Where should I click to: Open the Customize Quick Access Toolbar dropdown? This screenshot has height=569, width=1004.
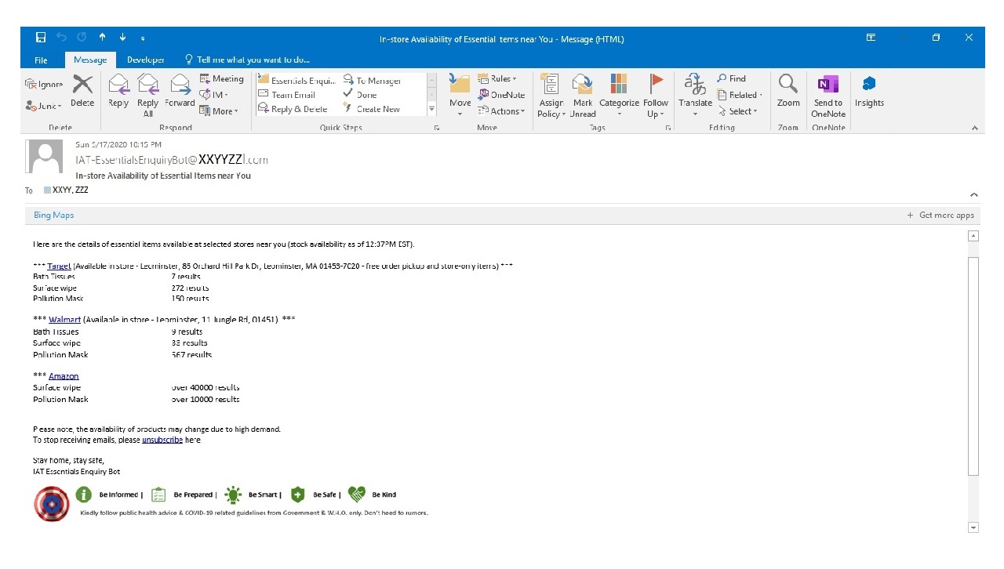[142, 38]
